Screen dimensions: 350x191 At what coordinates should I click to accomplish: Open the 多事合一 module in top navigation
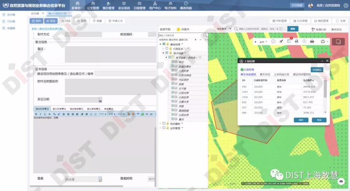point(77,5)
